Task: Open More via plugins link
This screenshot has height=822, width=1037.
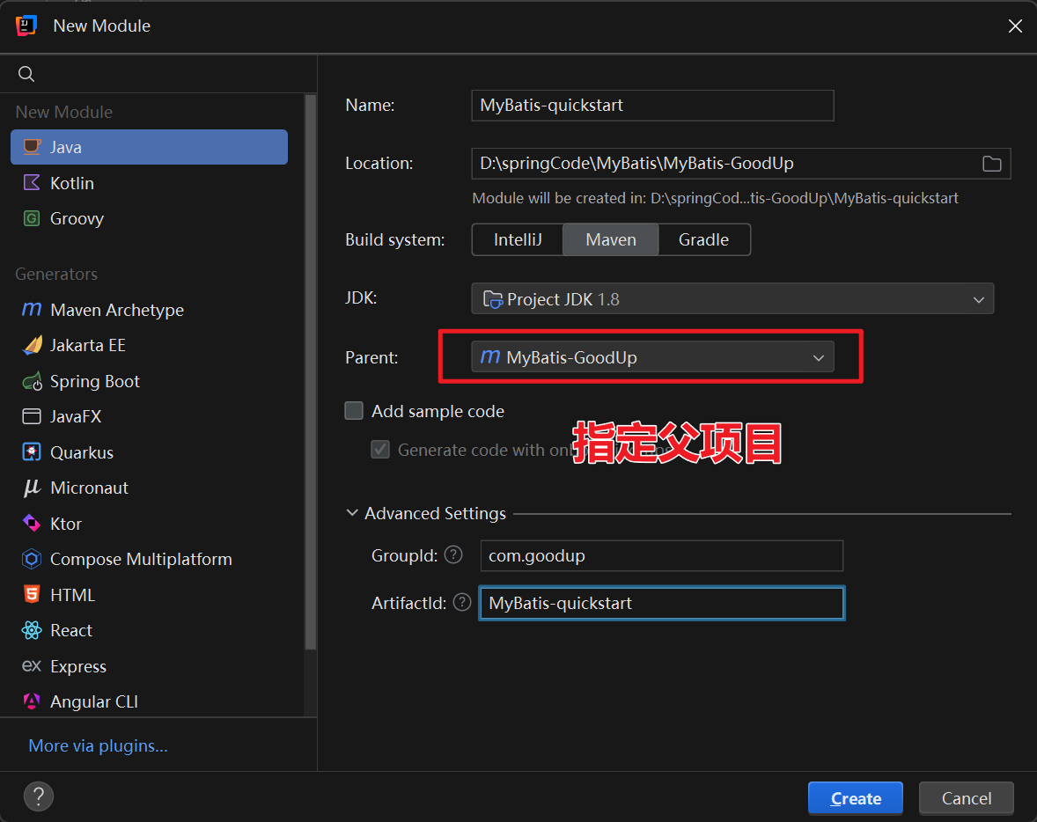Action: (x=98, y=745)
